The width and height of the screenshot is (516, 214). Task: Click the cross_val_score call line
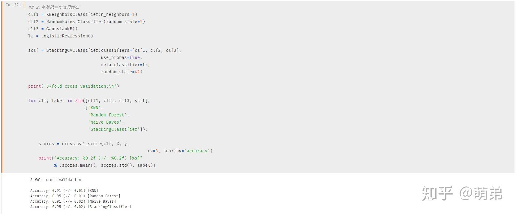click(84, 144)
